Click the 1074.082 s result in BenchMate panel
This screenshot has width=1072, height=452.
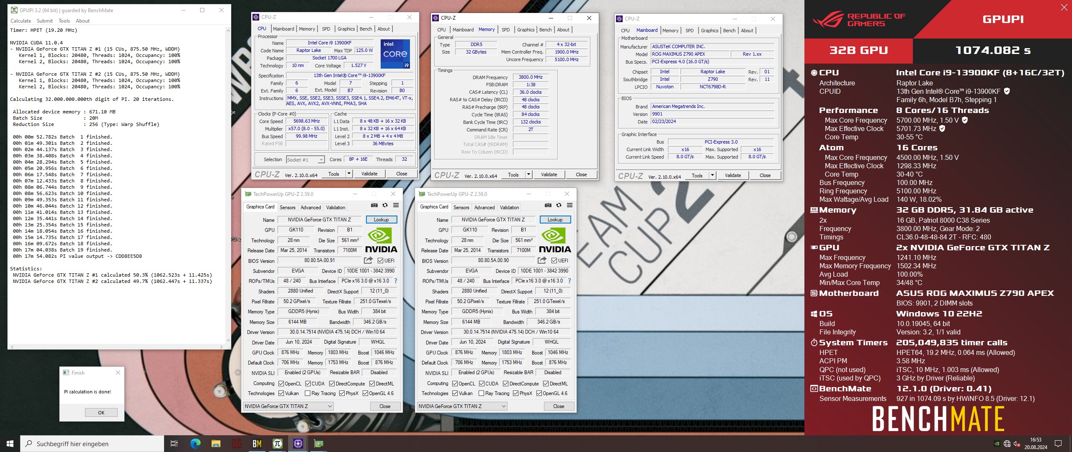[x=992, y=50]
